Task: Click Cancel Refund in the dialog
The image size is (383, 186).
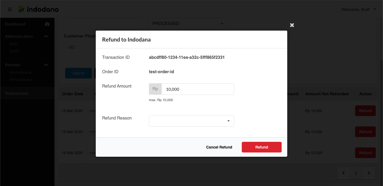Action: (219, 147)
